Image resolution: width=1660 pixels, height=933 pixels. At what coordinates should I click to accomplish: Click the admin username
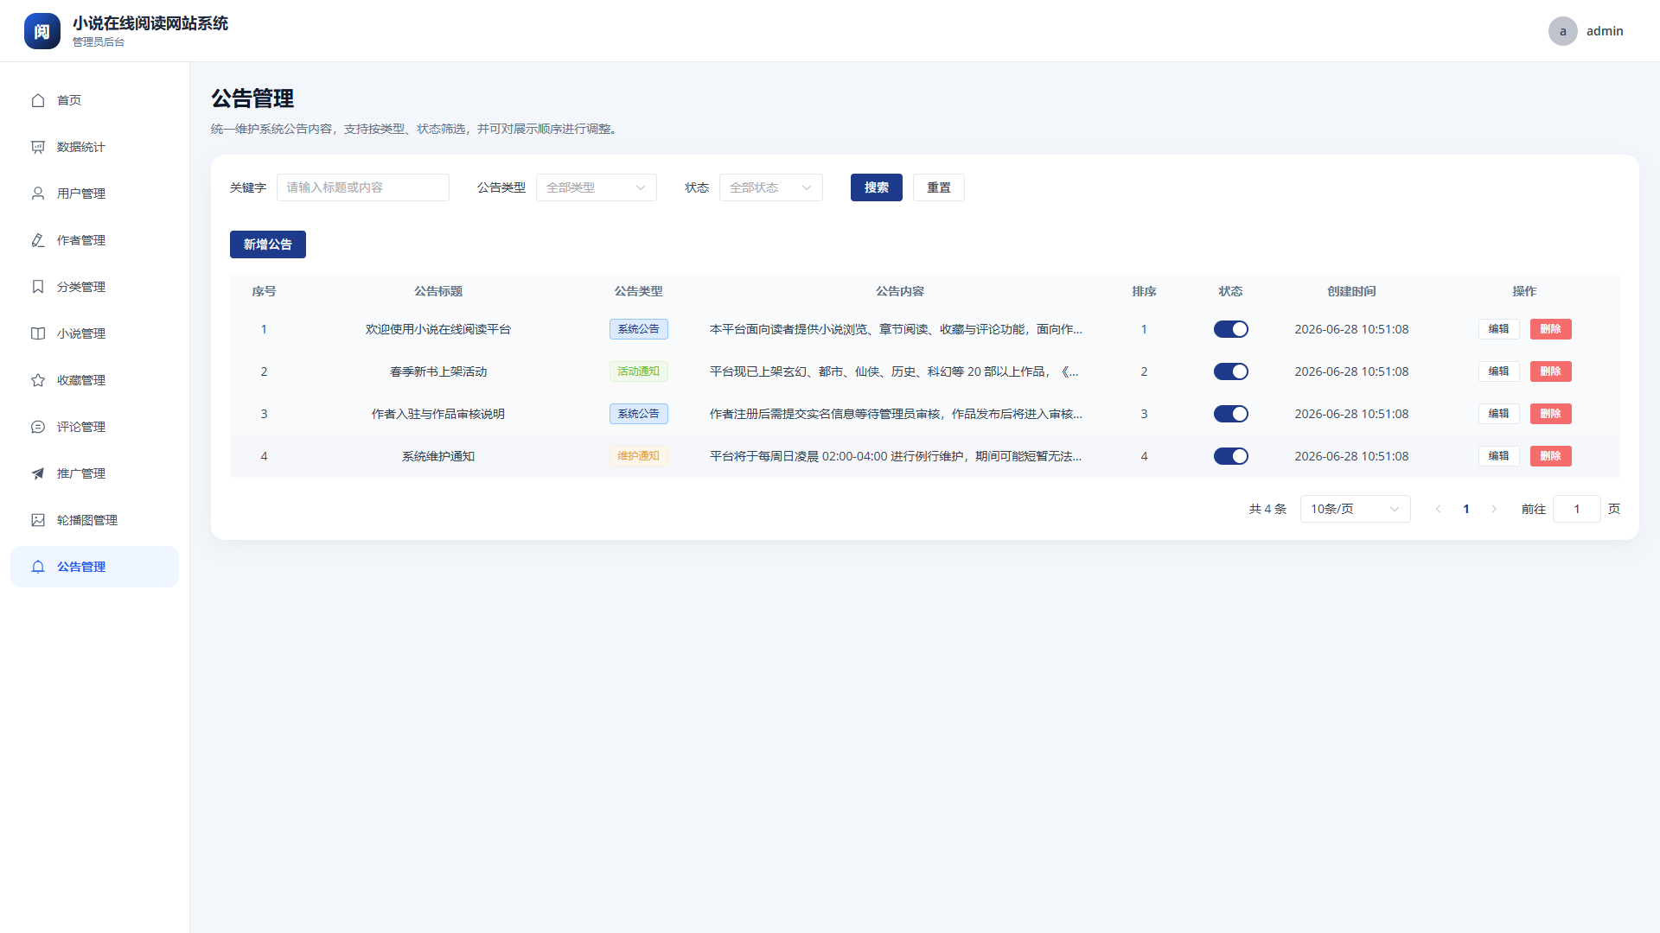(1605, 31)
